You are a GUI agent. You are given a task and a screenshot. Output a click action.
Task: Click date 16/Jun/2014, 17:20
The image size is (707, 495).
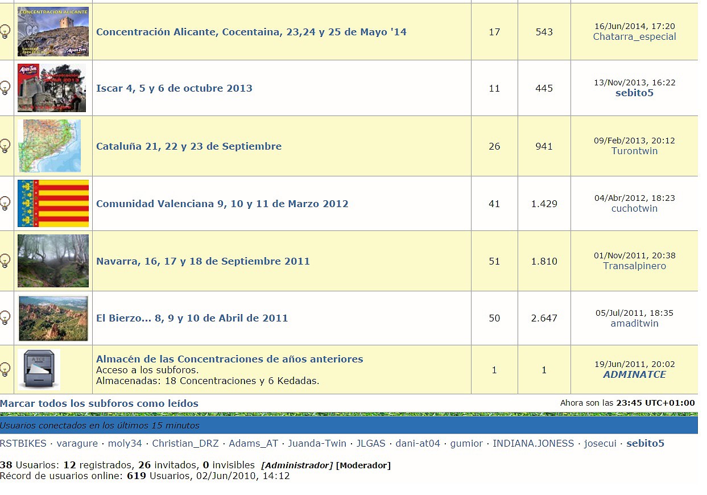(634, 26)
